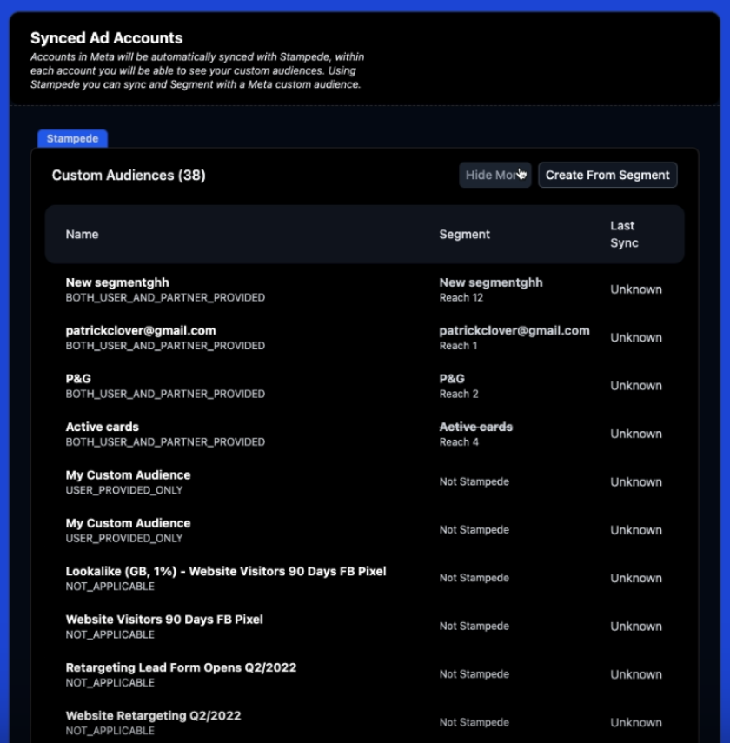
Task: Select patrickclover@gmail.com audience in Name column
Action: coord(141,330)
